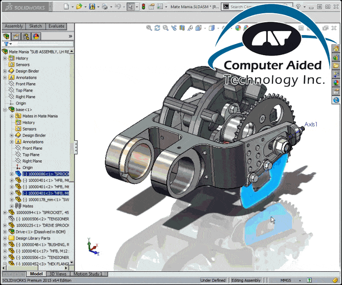Click the Zoom to Area icon
The height and width of the screenshot is (285, 342).
point(165,28)
